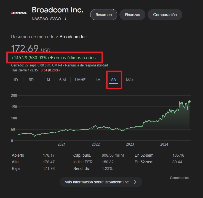The image size is (203, 198).
Task: Click the Comentarios link
Action: [179, 178]
